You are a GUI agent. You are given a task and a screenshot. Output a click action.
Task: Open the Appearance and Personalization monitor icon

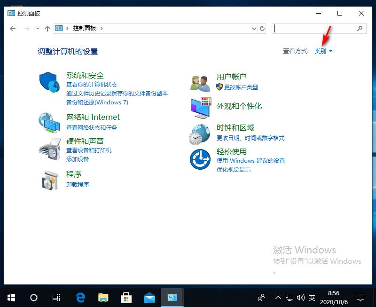coord(201,108)
